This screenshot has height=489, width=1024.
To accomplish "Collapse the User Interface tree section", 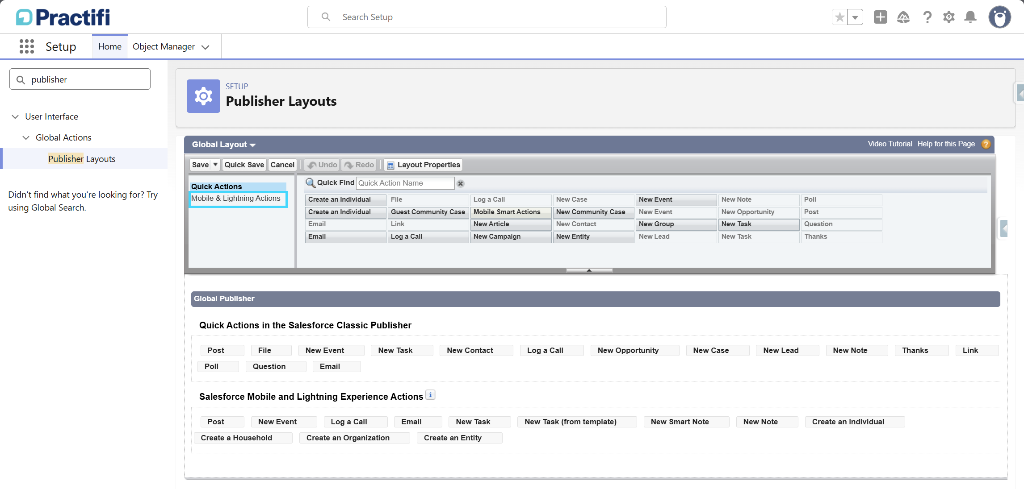I will (x=15, y=116).
